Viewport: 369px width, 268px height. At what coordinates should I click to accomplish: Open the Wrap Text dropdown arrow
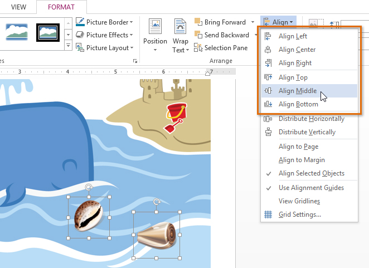pos(187,50)
